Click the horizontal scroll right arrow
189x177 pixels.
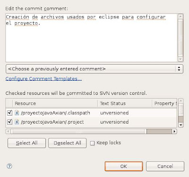point(174,131)
